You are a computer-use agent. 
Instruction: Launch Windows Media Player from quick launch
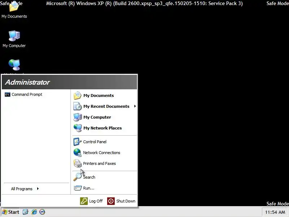42,212
